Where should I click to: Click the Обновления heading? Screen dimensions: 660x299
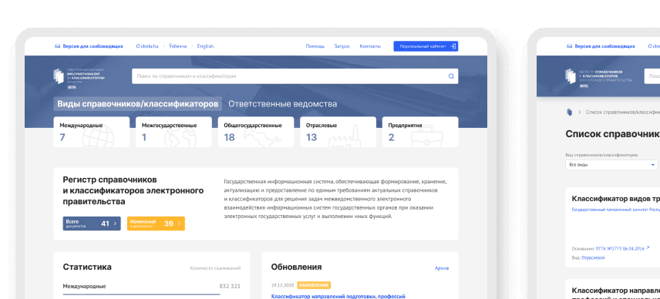(x=296, y=267)
